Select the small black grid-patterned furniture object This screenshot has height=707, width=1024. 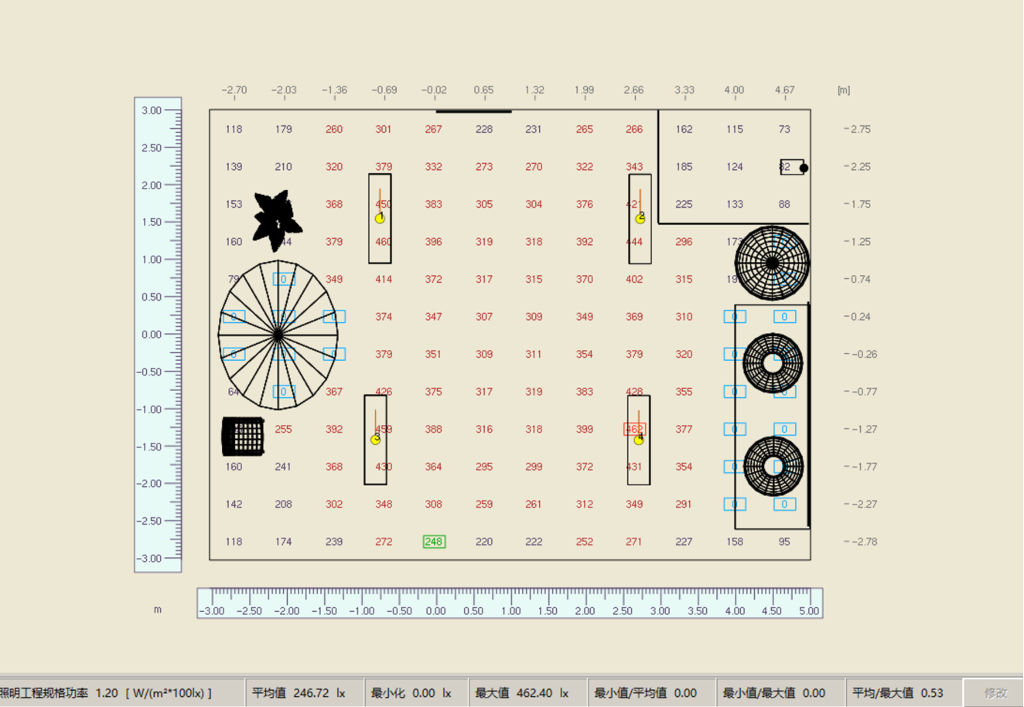(244, 437)
